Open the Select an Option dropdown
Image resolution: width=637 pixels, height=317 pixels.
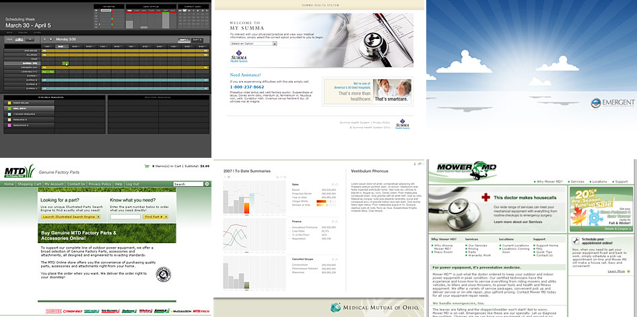pos(254,44)
